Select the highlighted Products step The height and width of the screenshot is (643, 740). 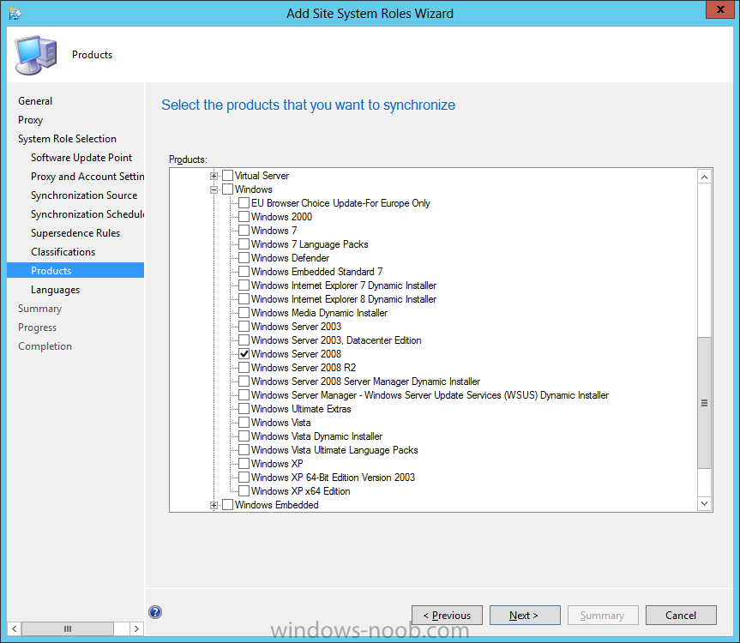[x=75, y=270]
